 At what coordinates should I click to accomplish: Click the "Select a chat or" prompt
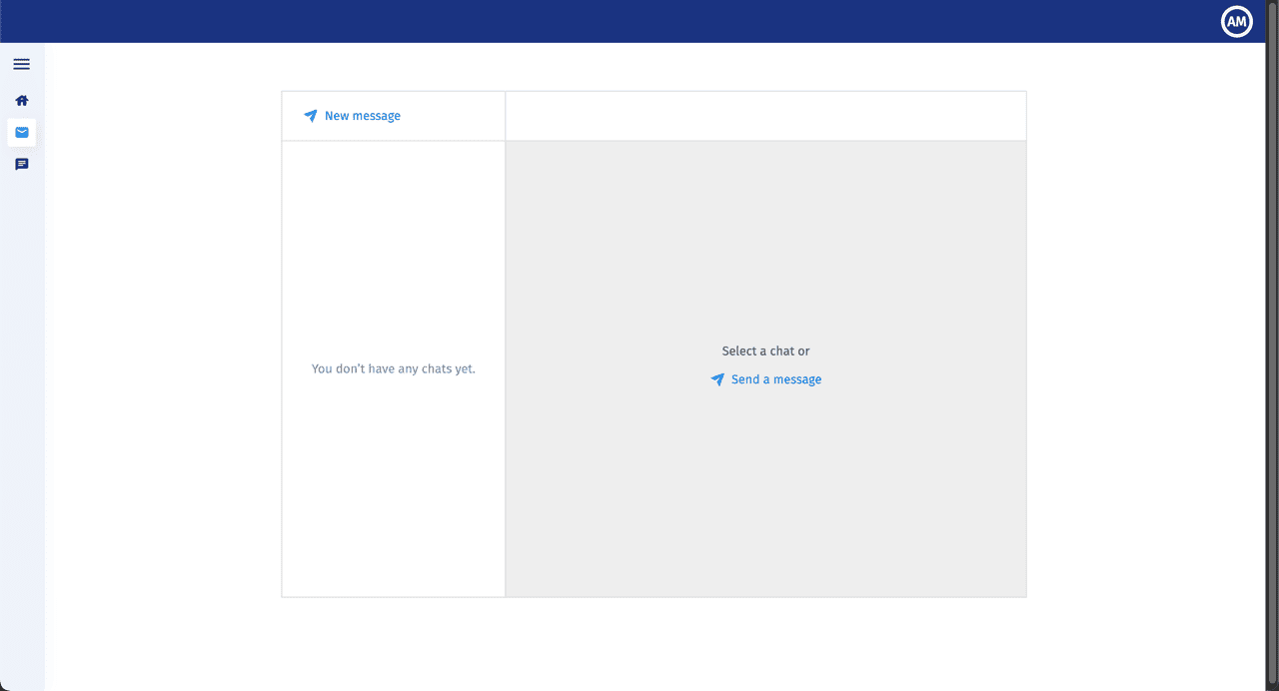(x=765, y=350)
